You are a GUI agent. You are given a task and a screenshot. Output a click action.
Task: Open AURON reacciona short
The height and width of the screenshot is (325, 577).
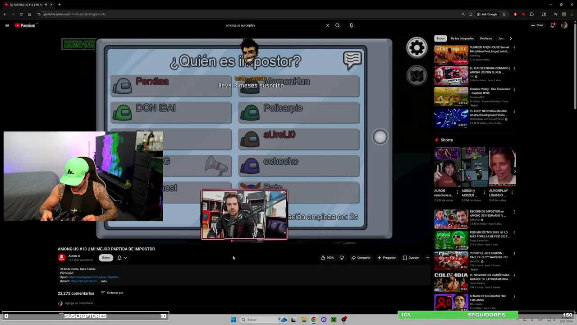pos(446,167)
